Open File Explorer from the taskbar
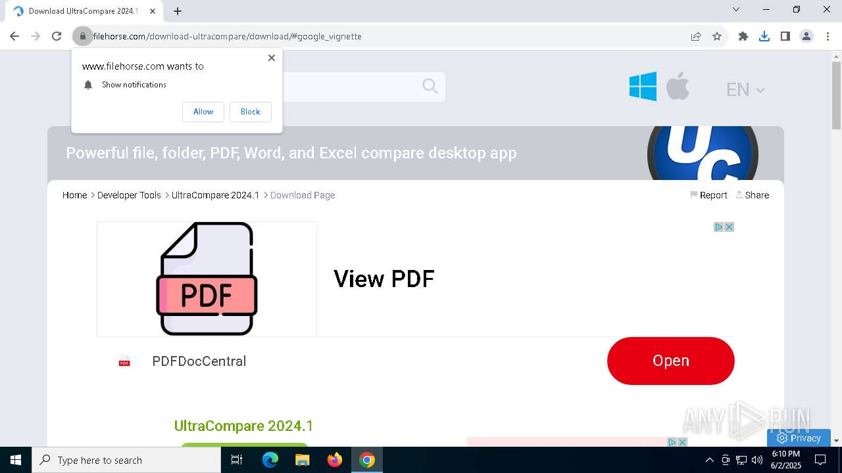Viewport: 842px width, 473px height. 302,460
